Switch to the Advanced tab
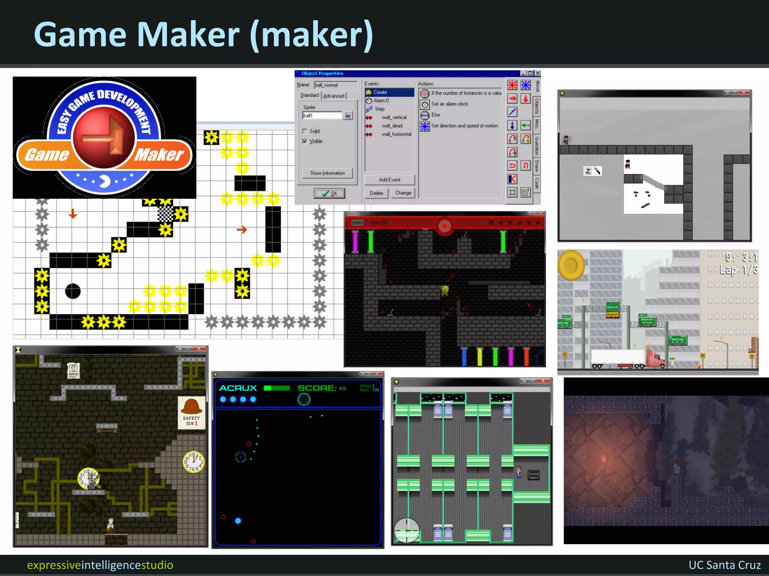This screenshot has width=769, height=576. pos(334,96)
